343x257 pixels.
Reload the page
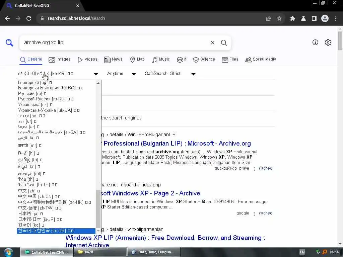pos(29,18)
